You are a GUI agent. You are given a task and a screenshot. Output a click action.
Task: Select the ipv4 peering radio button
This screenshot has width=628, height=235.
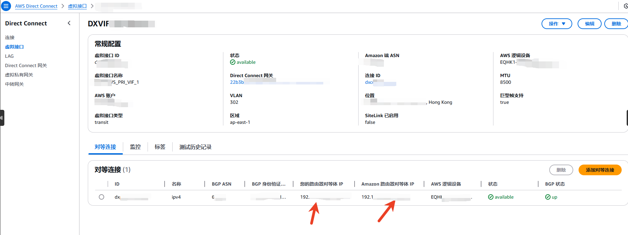coord(101,197)
